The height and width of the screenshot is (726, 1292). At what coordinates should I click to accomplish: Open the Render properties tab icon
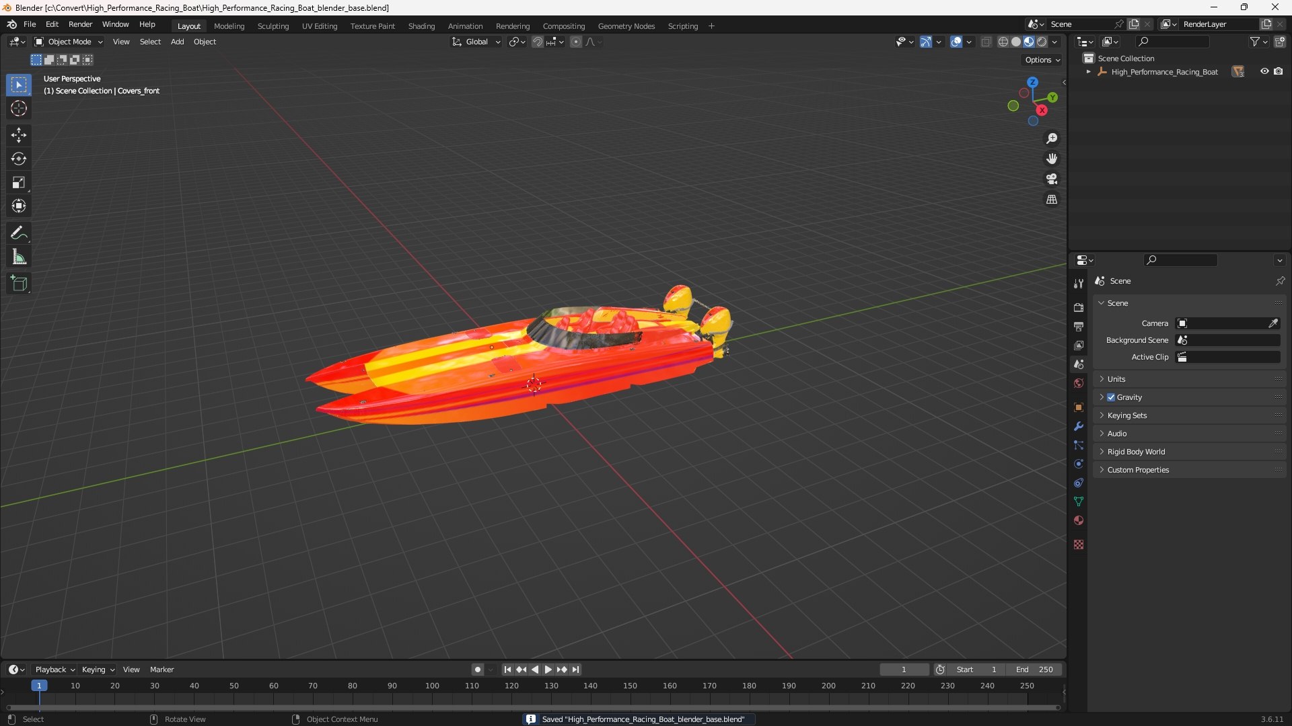[1079, 307]
